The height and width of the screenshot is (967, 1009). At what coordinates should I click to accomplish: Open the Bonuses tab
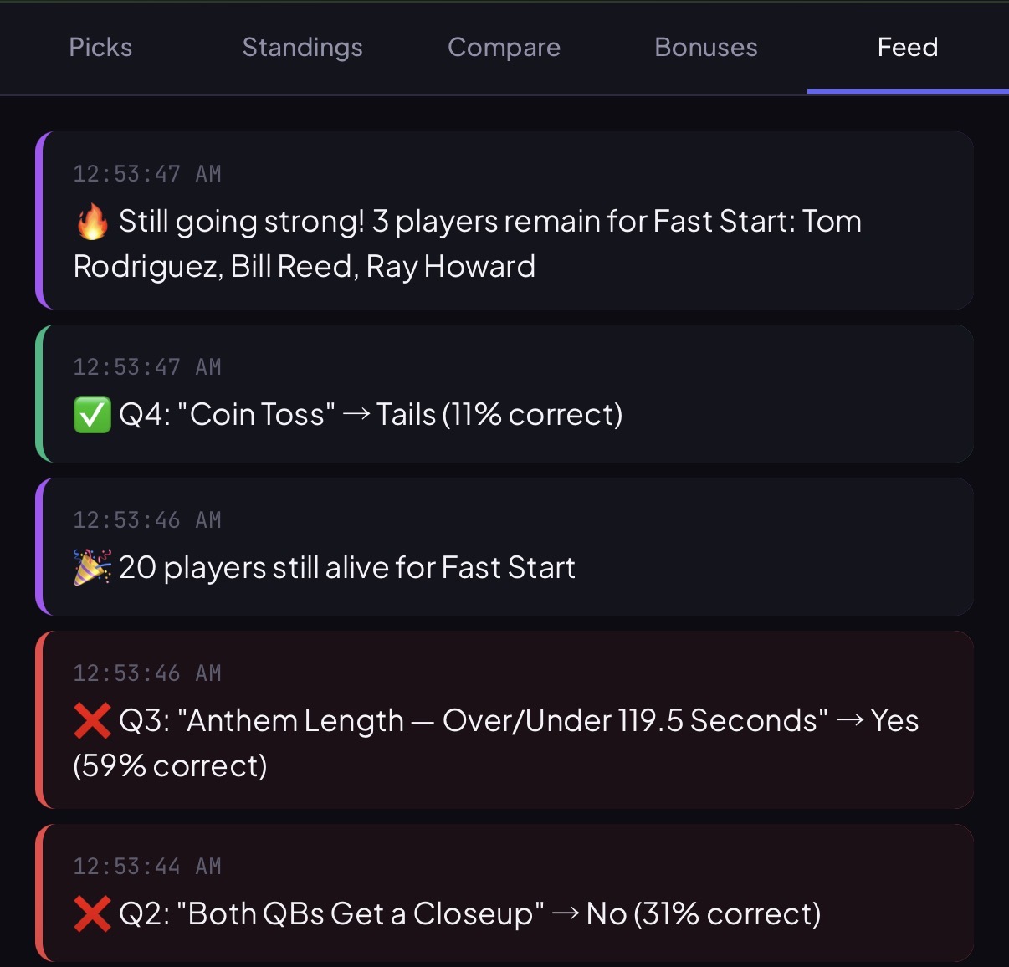pos(705,48)
